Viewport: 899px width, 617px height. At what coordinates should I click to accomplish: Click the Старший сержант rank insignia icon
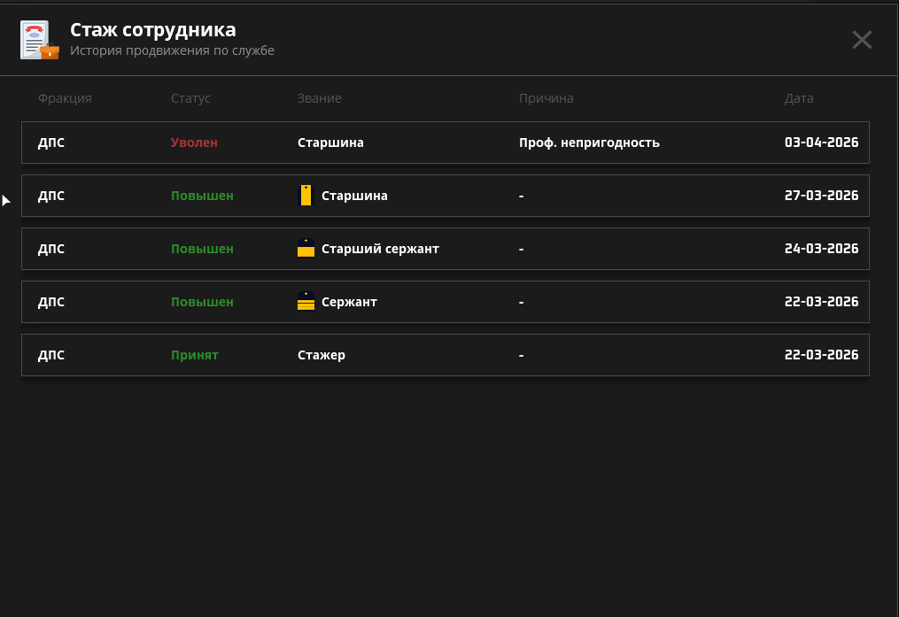[306, 249]
